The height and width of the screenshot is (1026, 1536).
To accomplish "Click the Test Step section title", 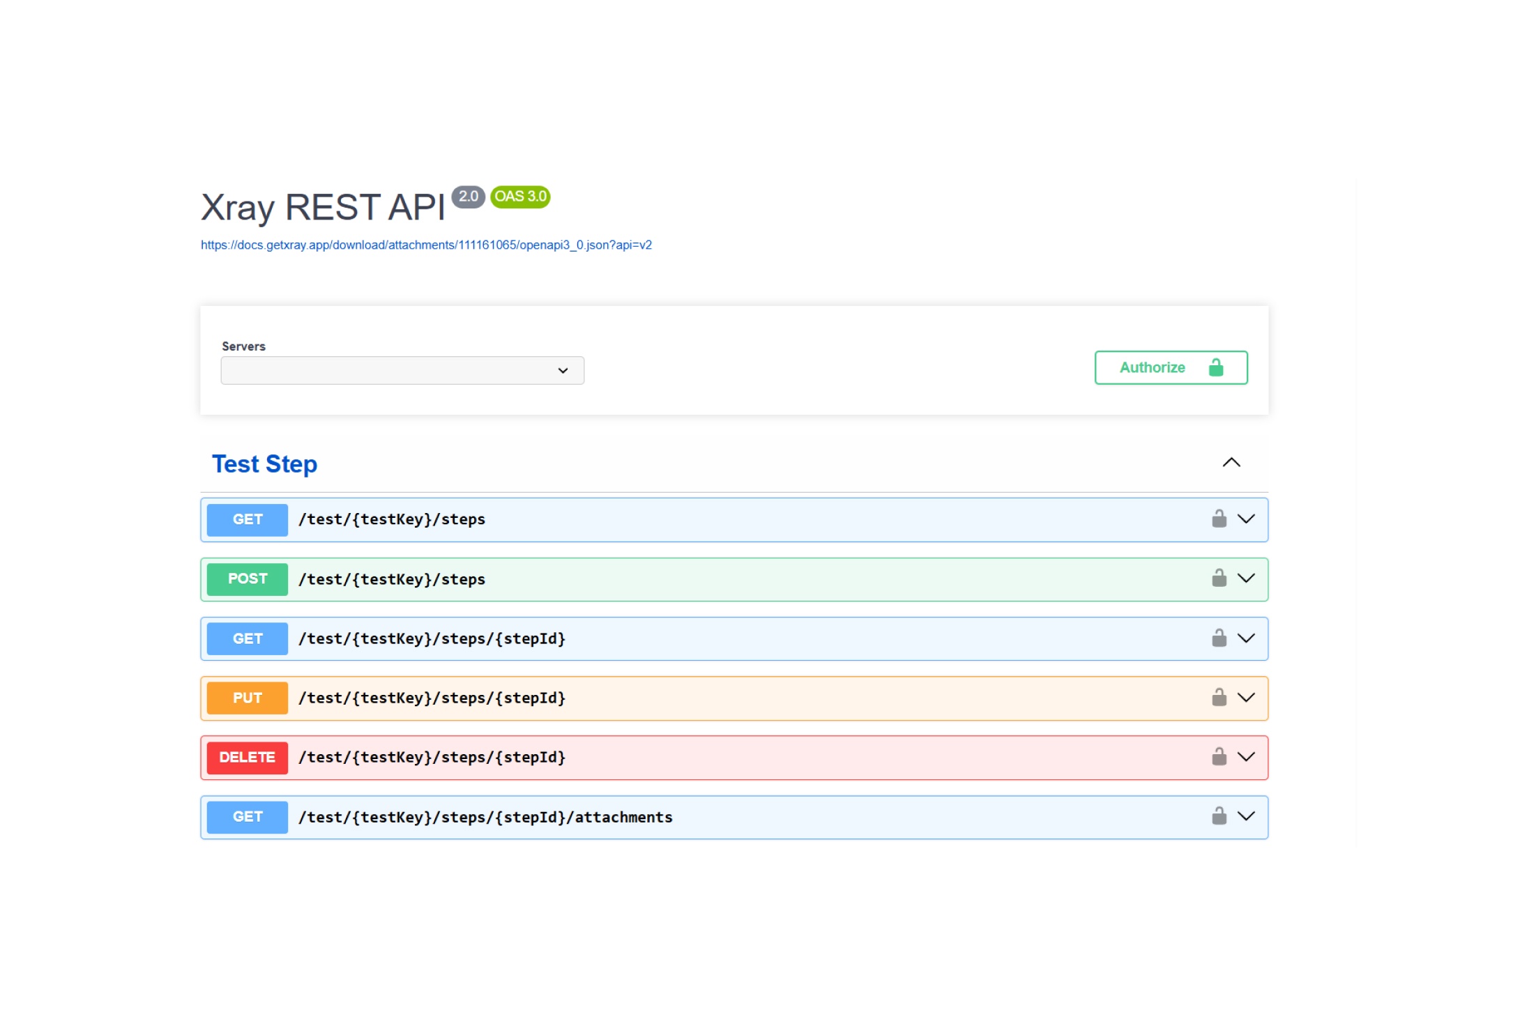I will point(264,464).
